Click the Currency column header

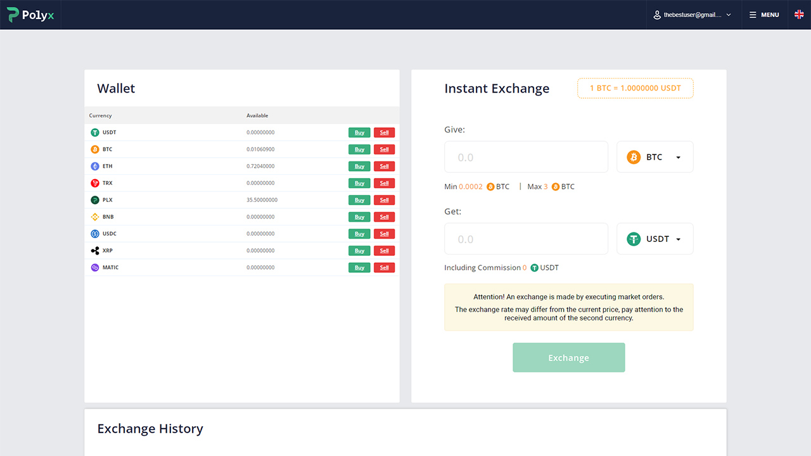100,115
